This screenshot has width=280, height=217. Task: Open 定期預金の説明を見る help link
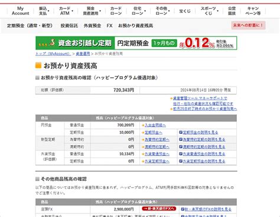pyautogui.click(x=200, y=132)
